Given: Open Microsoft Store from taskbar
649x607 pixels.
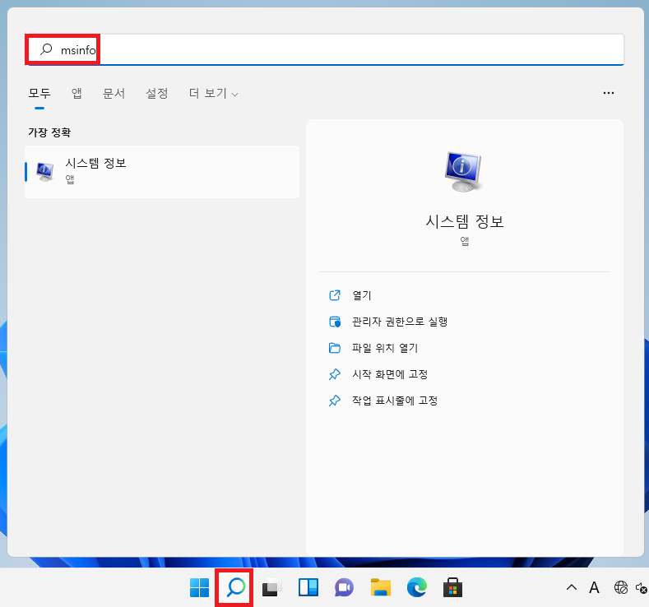Looking at the screenshot, I should click(x=452, y=587).
